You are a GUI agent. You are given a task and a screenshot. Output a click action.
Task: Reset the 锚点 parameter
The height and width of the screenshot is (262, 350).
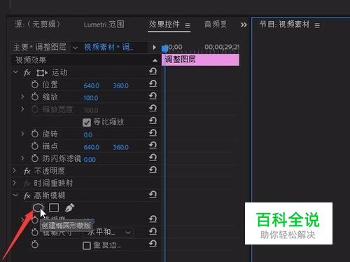pyautogui.click(x=153, y=145)
